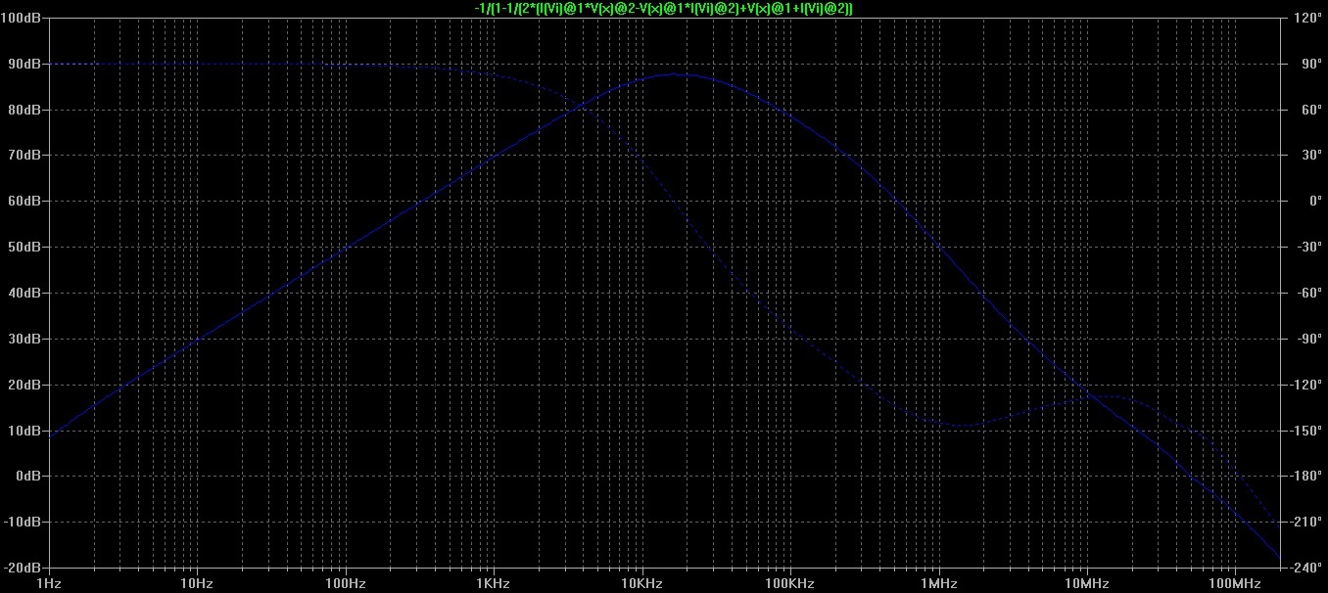Click the 80dB magnitude axis label
The image size is (1328, 593).
click(x=24, y=110)
